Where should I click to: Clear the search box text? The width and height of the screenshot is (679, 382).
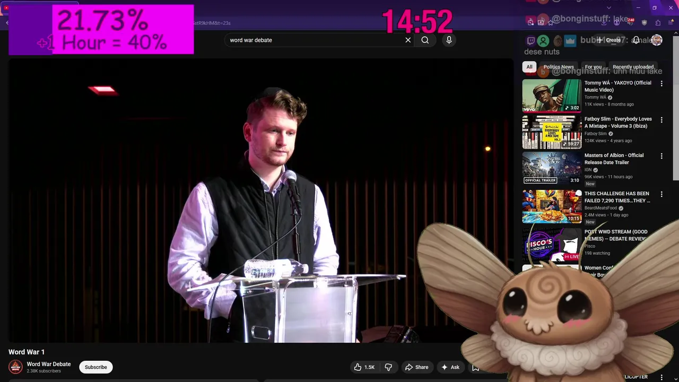pos(408,40)
